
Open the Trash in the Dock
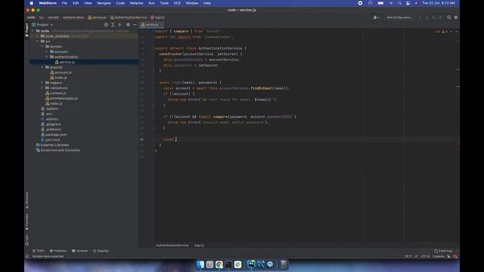pos(284,264)
